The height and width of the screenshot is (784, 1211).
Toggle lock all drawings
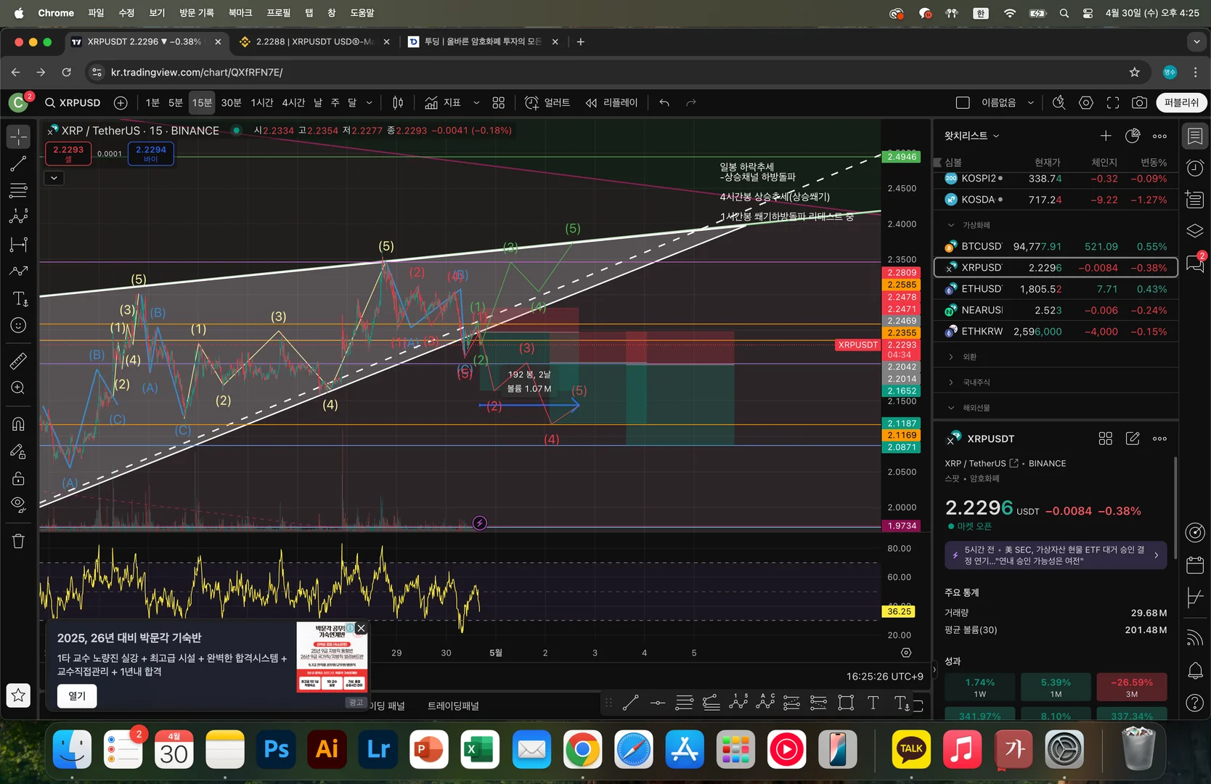[18, 478]
